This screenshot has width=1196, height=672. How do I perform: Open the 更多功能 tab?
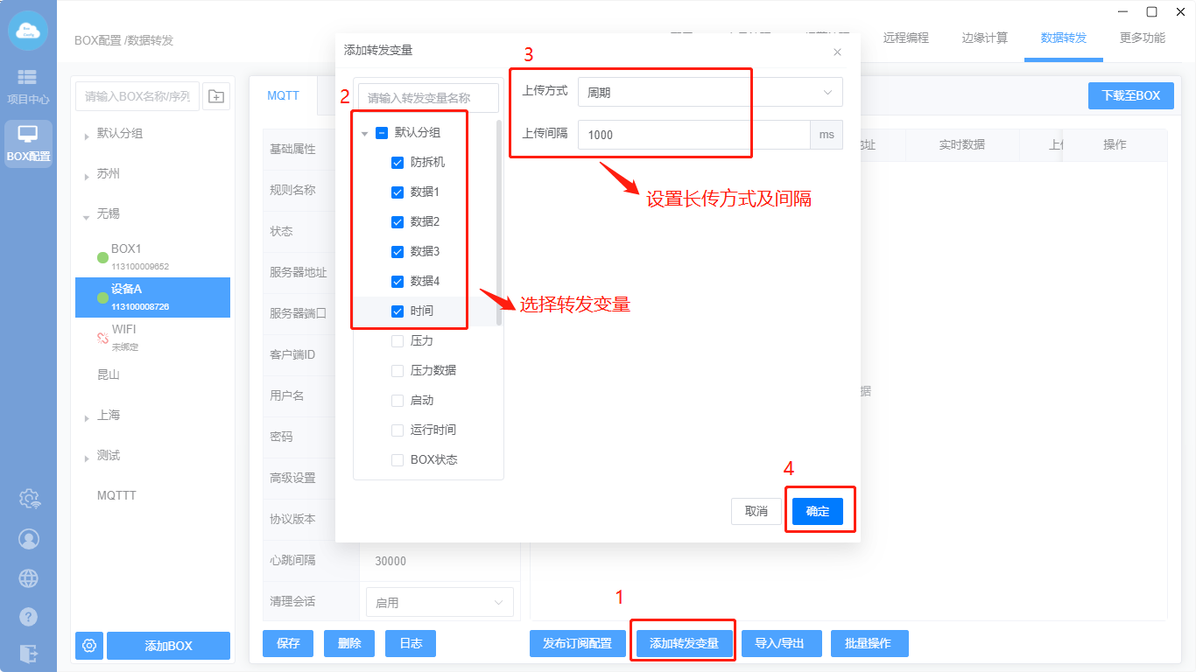pos(1142,38)
